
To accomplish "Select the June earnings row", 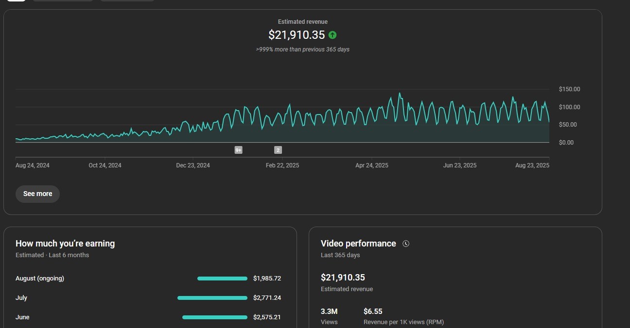I will [x=22, y=317].
